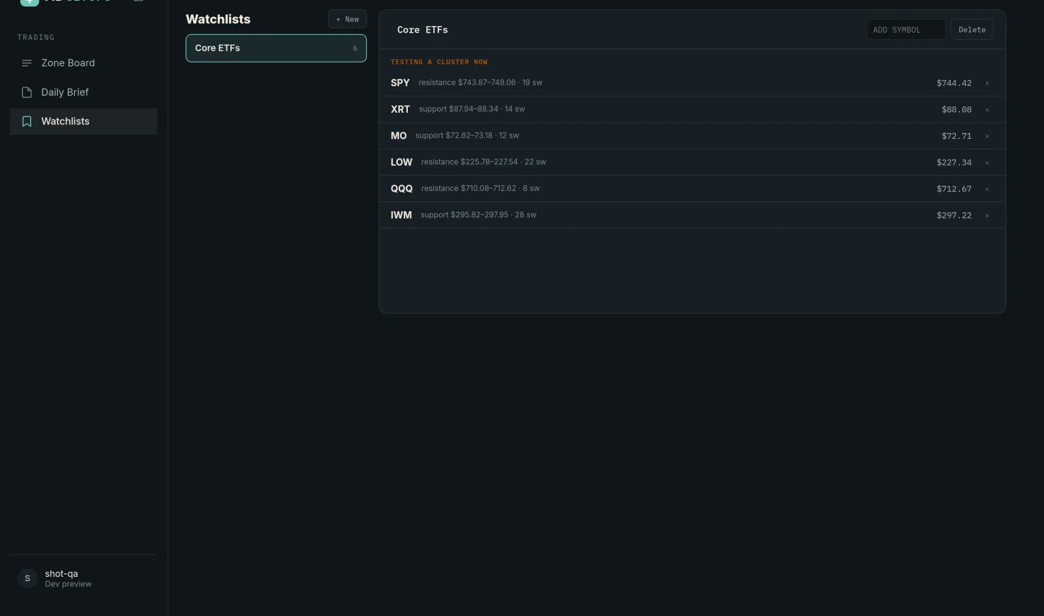Screen dimensions: 1044x616
Task: Remove MO from the watchlist
Action: [987, 136]
